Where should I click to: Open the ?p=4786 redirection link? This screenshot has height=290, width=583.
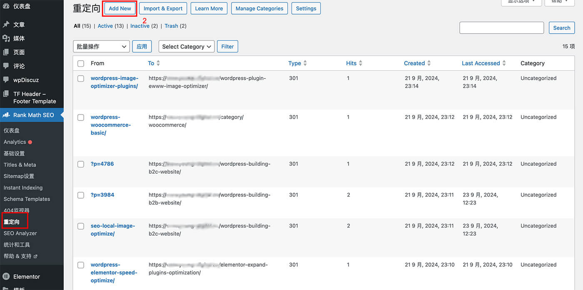(102, 164)
